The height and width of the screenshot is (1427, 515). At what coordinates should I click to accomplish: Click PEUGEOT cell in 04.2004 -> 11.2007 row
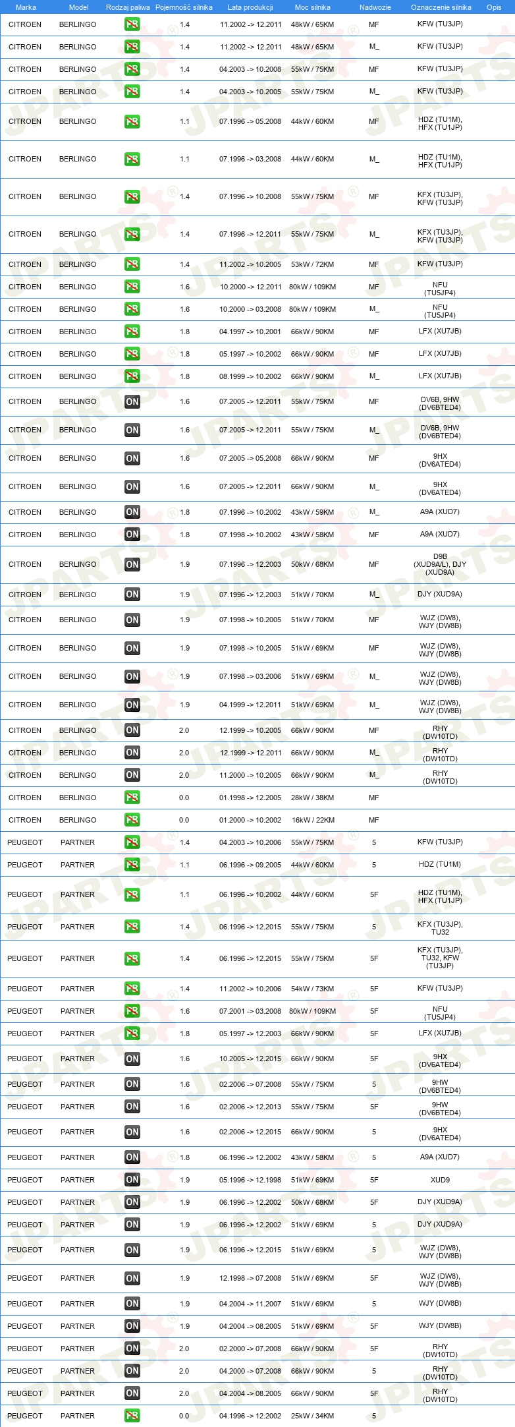(x=25, y=1304)
